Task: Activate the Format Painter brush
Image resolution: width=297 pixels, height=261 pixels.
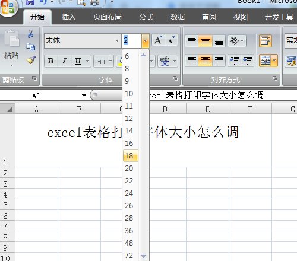Action: [x=31, y=60]
